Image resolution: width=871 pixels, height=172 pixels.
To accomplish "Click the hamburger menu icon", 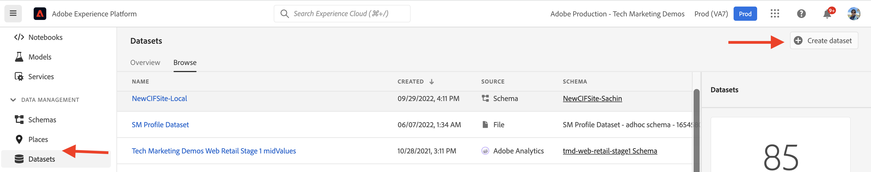I will click(x=13, y=13).
